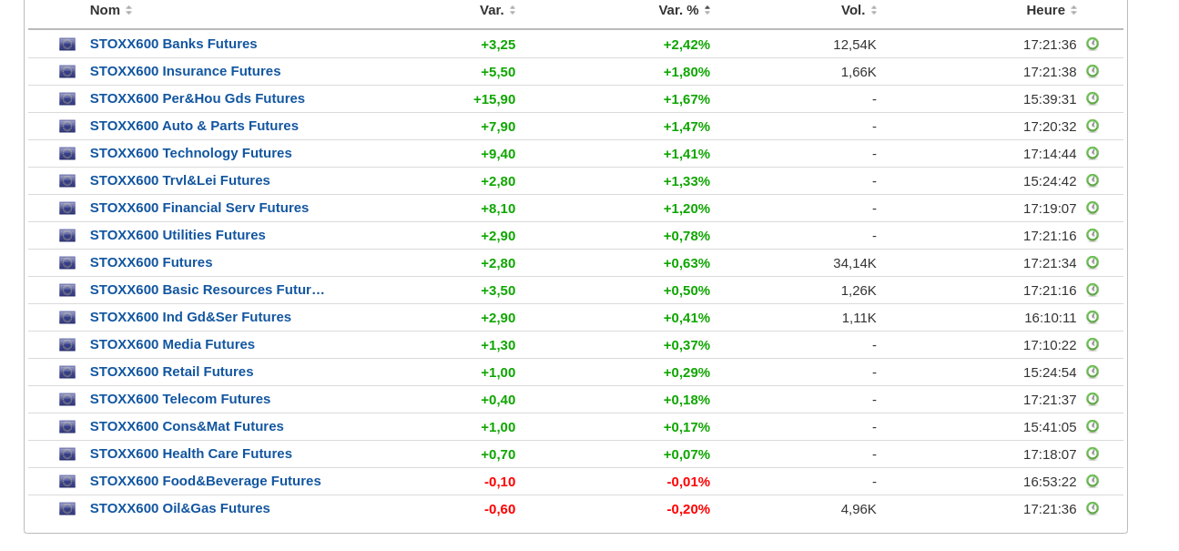Image resolution: width=1179 pixels, height=551 pixels.
Task: Open the STOXX600 Basic Resources Futures link
Action: (207, 290)
